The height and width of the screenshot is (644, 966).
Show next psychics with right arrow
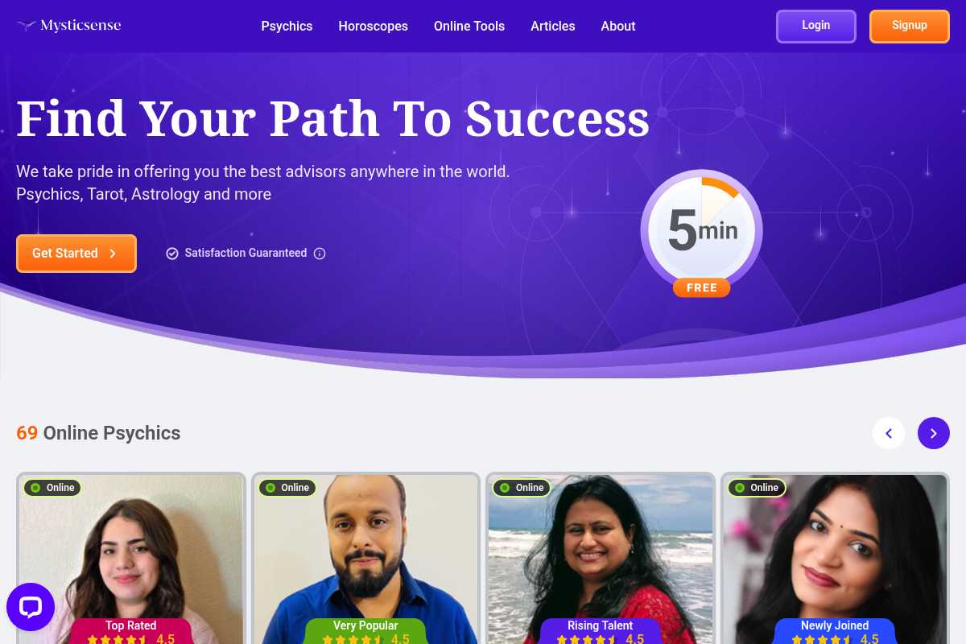tap(934, 433)
